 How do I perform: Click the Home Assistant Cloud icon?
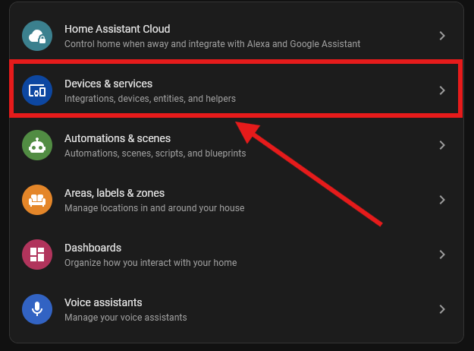coord(36,36)
